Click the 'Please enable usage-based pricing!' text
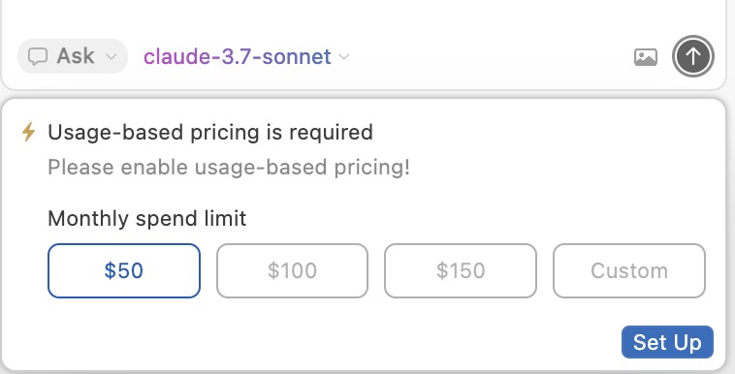Viewport: 735px width, 374px height. pos(229,168)
